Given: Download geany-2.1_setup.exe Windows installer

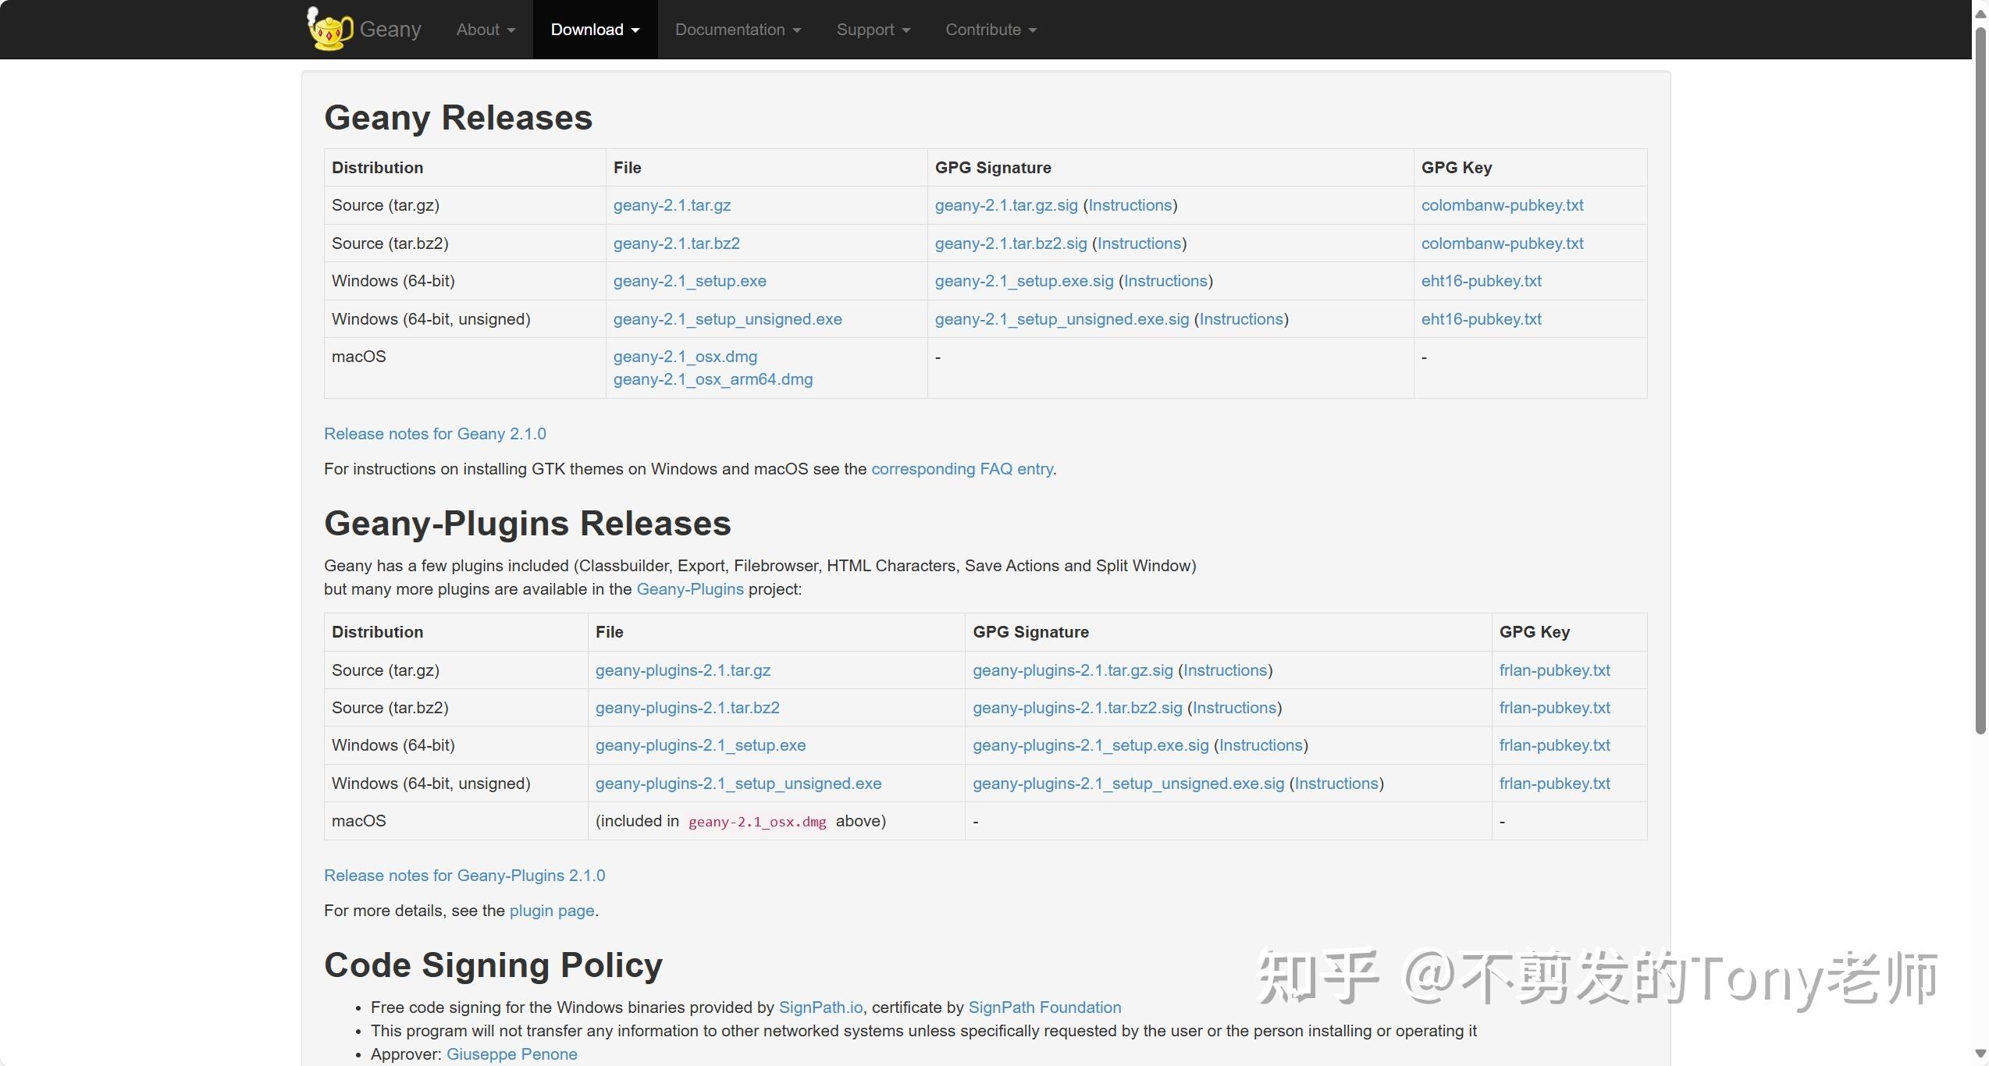Looking at the screenshot, I should pyautogui.click(x=689, y=281).
